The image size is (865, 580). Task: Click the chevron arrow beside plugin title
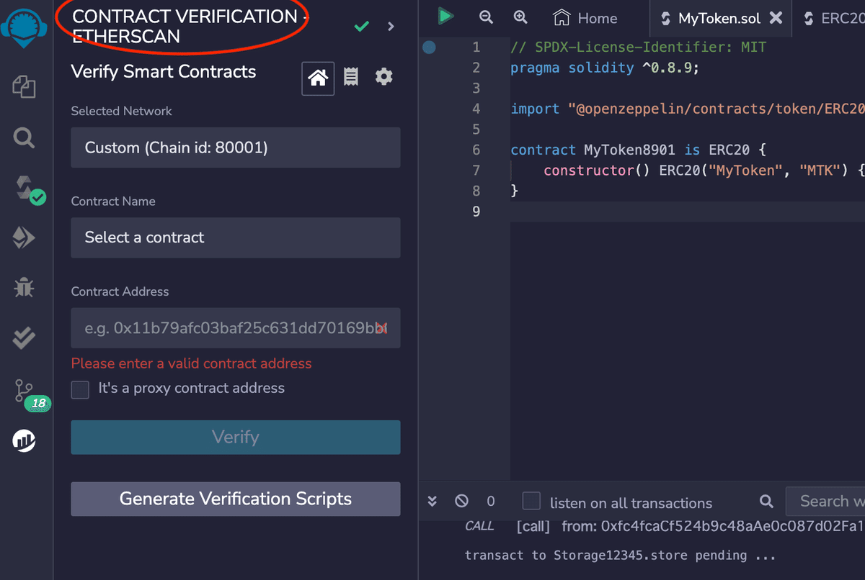(391, 27)
